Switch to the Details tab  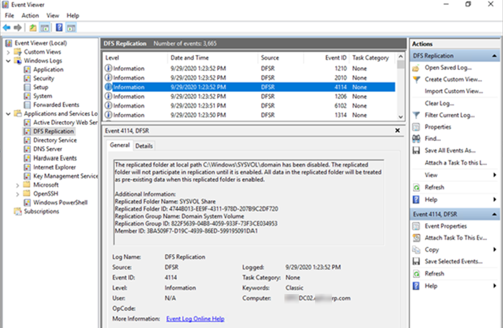tap(144, 146)
